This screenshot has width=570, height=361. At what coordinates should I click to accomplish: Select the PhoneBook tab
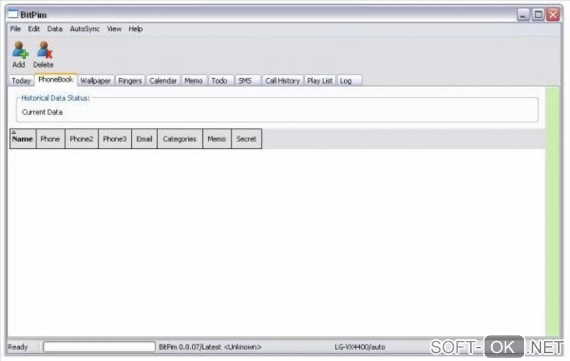[56, 79]
